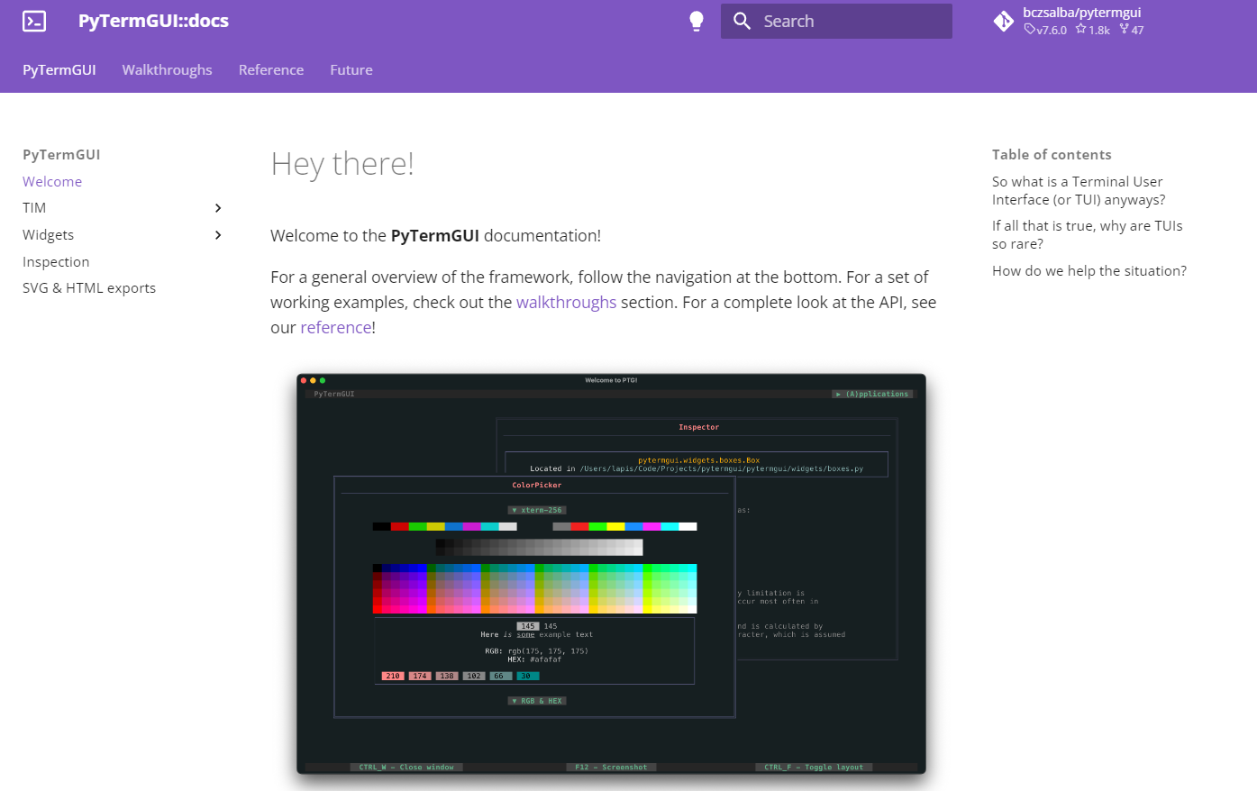Image resolution: width=1257 pixels, height=791 pixels.
Task: Expand the TIM section in the sidebar
Action: click(217, 208)
